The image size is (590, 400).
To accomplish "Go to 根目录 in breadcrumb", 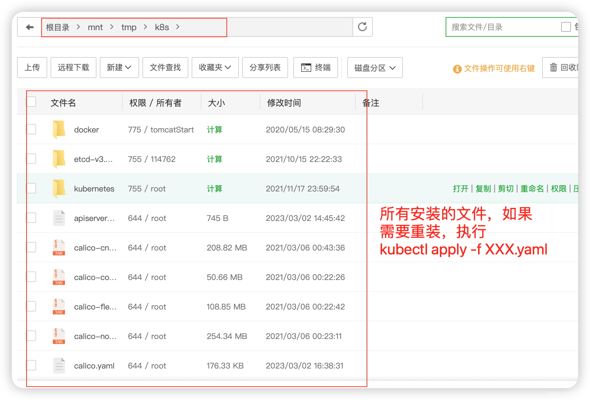I will (58, 27).
